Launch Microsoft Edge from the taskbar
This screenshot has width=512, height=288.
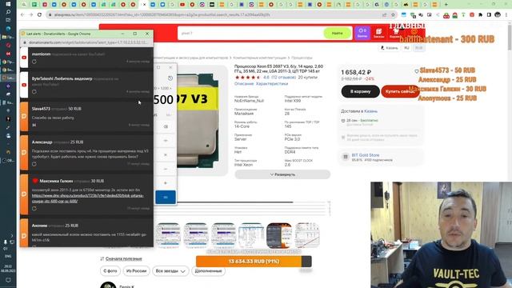click(8, 29)
